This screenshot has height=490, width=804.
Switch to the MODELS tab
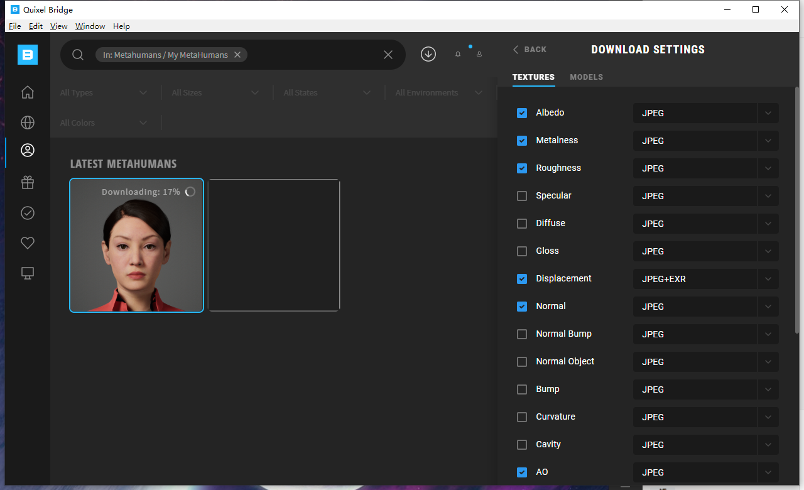tap(586, 77)
